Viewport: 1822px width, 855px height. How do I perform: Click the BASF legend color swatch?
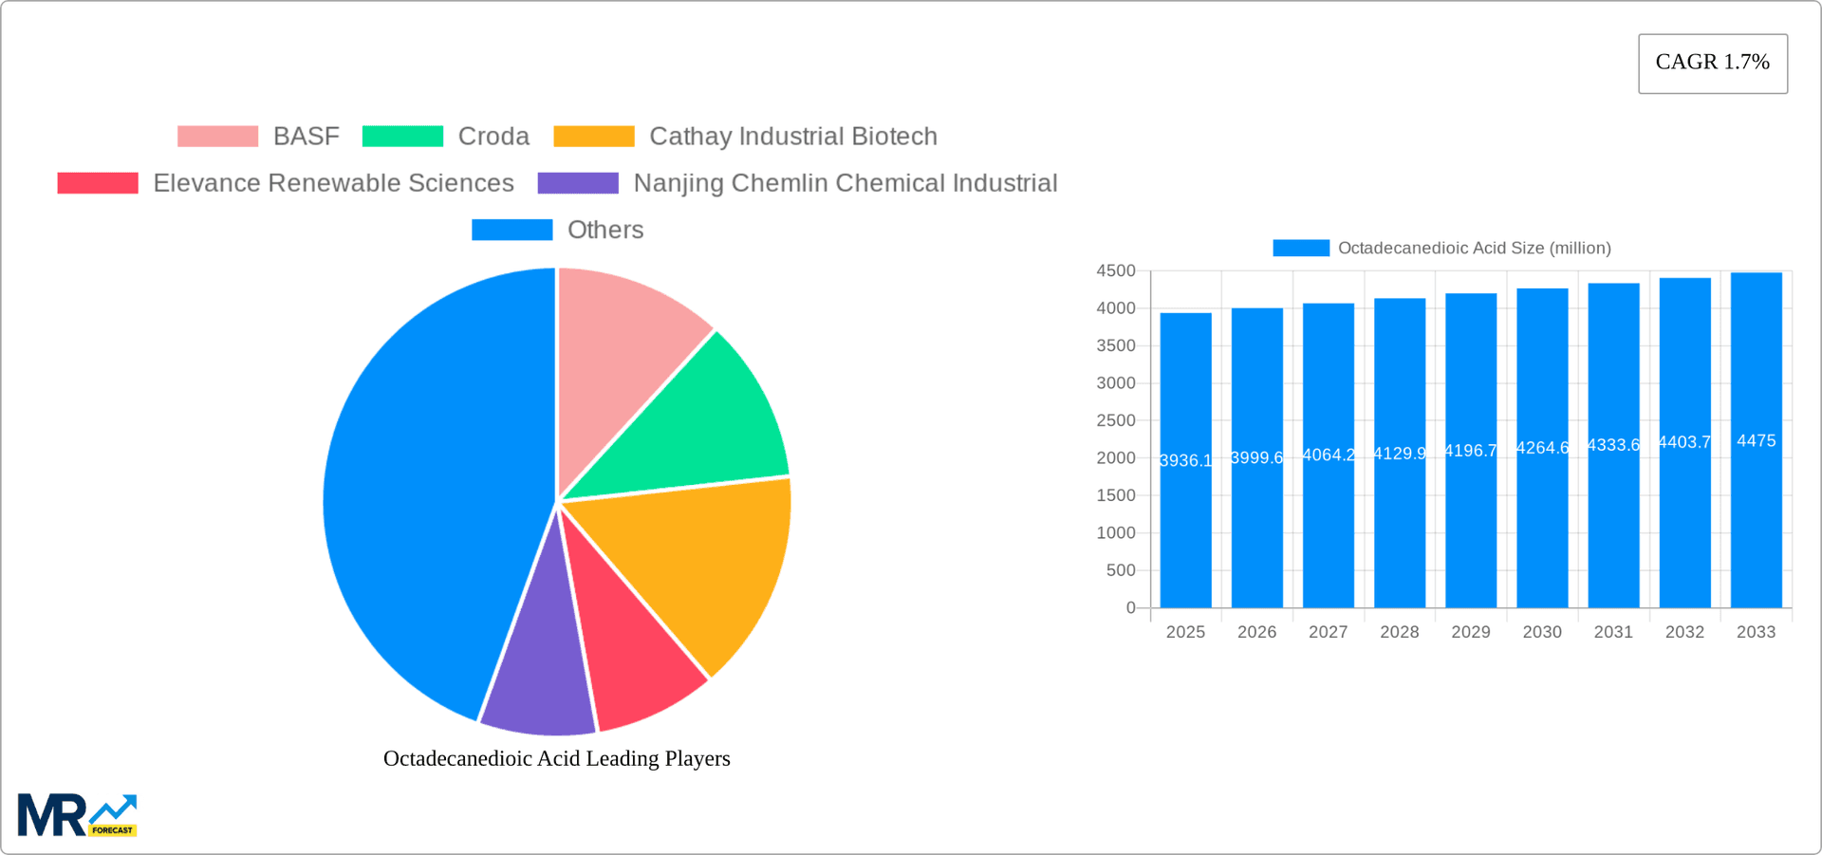tap(216, 136)
